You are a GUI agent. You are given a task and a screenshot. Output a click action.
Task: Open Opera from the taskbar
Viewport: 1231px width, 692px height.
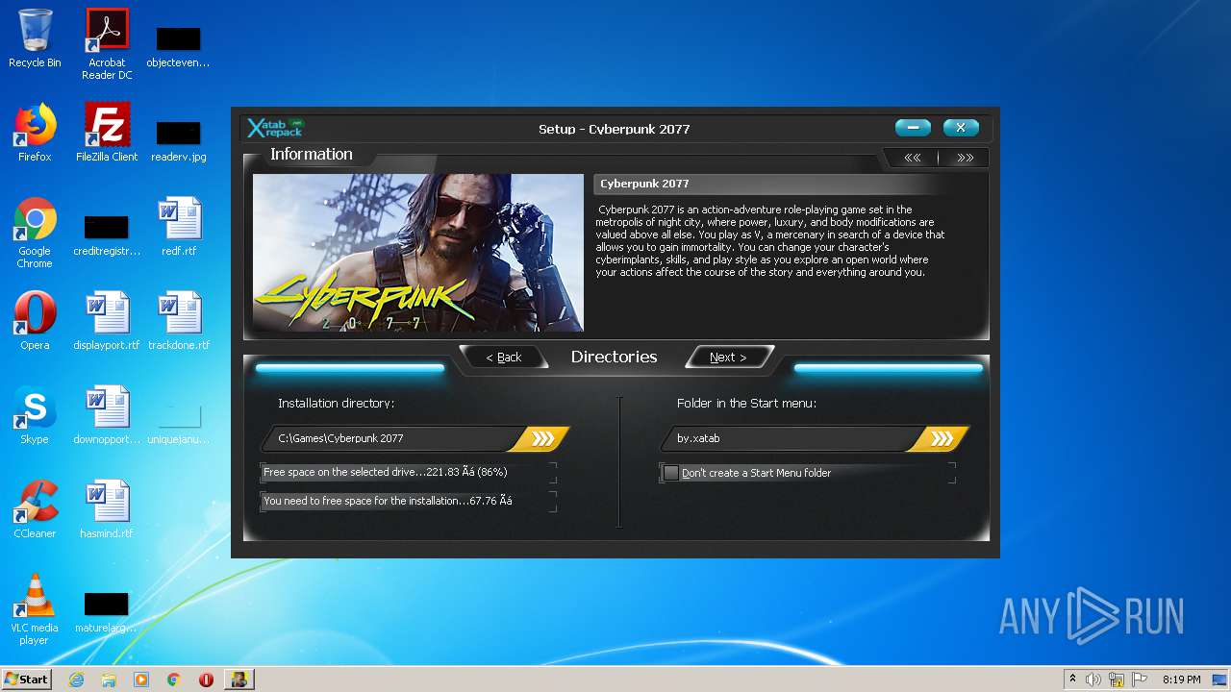point(206,680)
